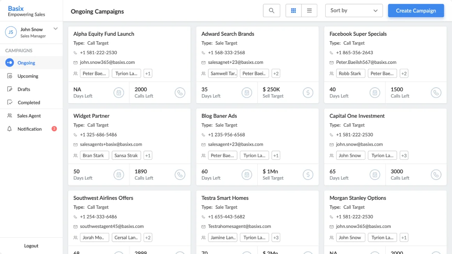Click the +1 chip on Morgan Stanley card
Viewport: 452px width, 254px height.
point(404,238)
